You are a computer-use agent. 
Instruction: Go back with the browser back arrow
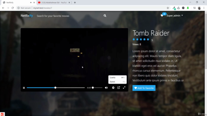(x=3, y=8)
